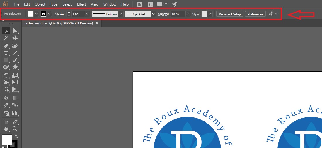Click the Document Setup button

coord(230,14)
